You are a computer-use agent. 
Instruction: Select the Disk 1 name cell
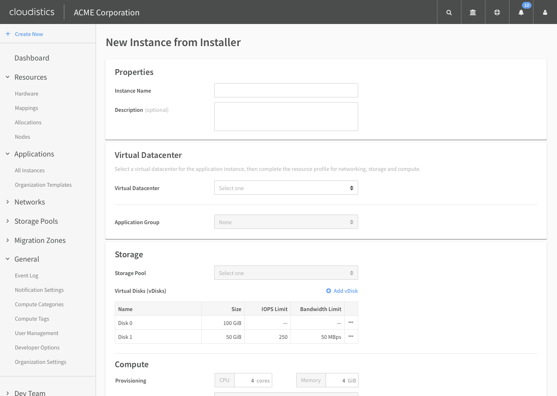(x=158, y=336)
